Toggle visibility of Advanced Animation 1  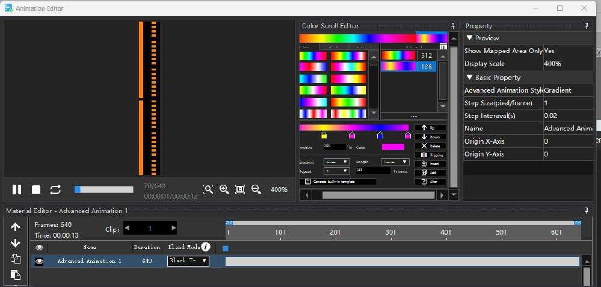coord(39,261)
